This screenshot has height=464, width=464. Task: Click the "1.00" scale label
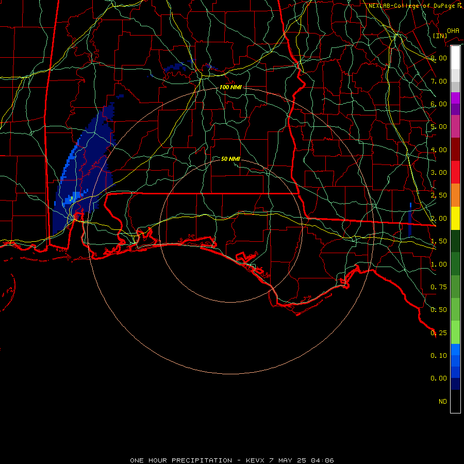tap(439, 264)
